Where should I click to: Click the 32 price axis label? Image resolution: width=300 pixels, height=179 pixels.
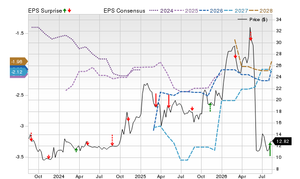(279, 31)
